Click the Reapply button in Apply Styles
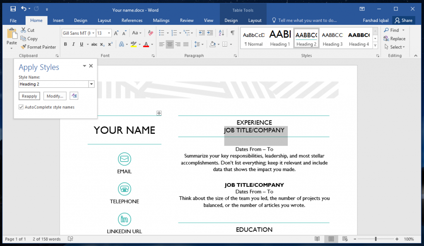The image size is (424, 246). click(x=29, y=96)
